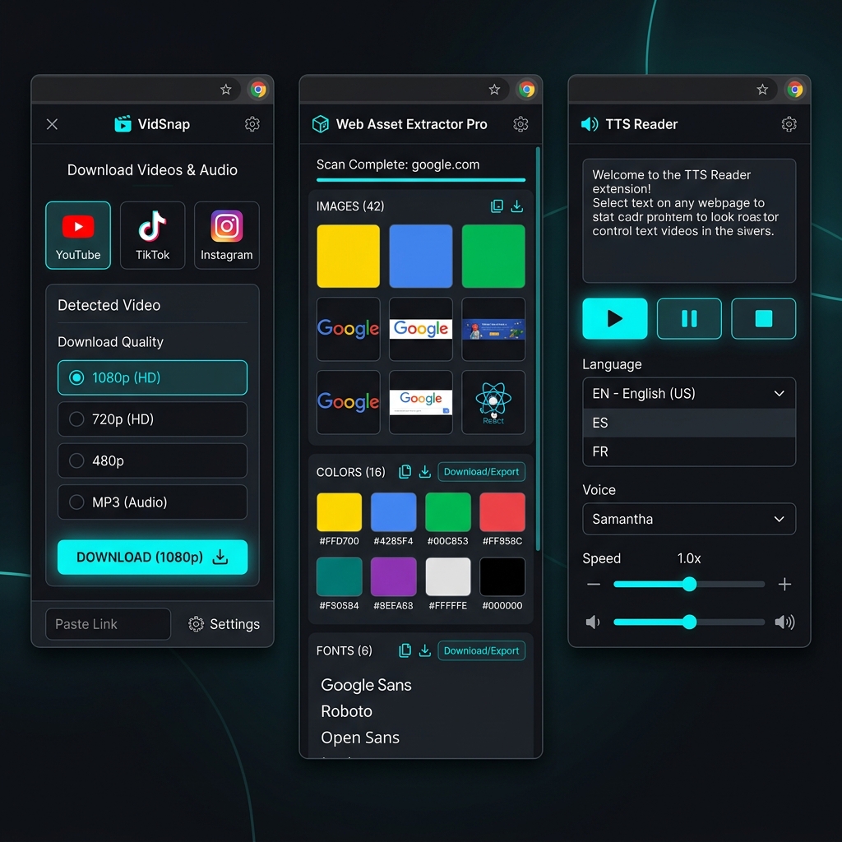Select the React atom logo thumbnail
Viewport: 842px width, 842px height.
[x=493, y=402]
